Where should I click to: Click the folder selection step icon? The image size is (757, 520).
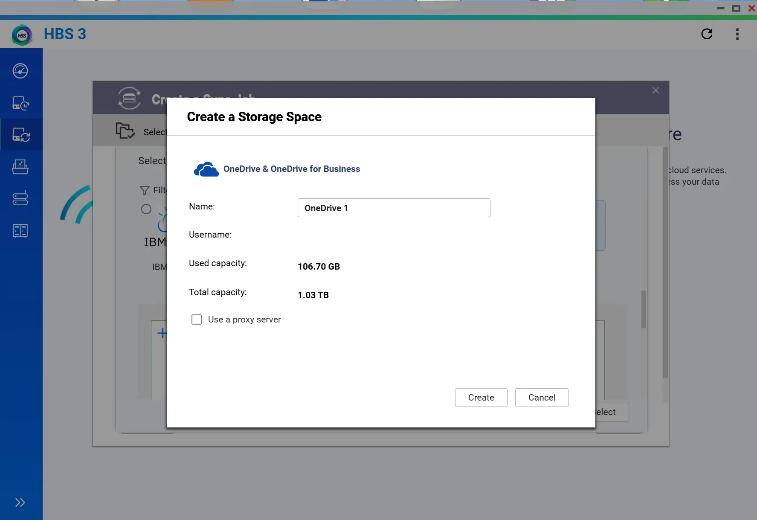pos(125,131)
